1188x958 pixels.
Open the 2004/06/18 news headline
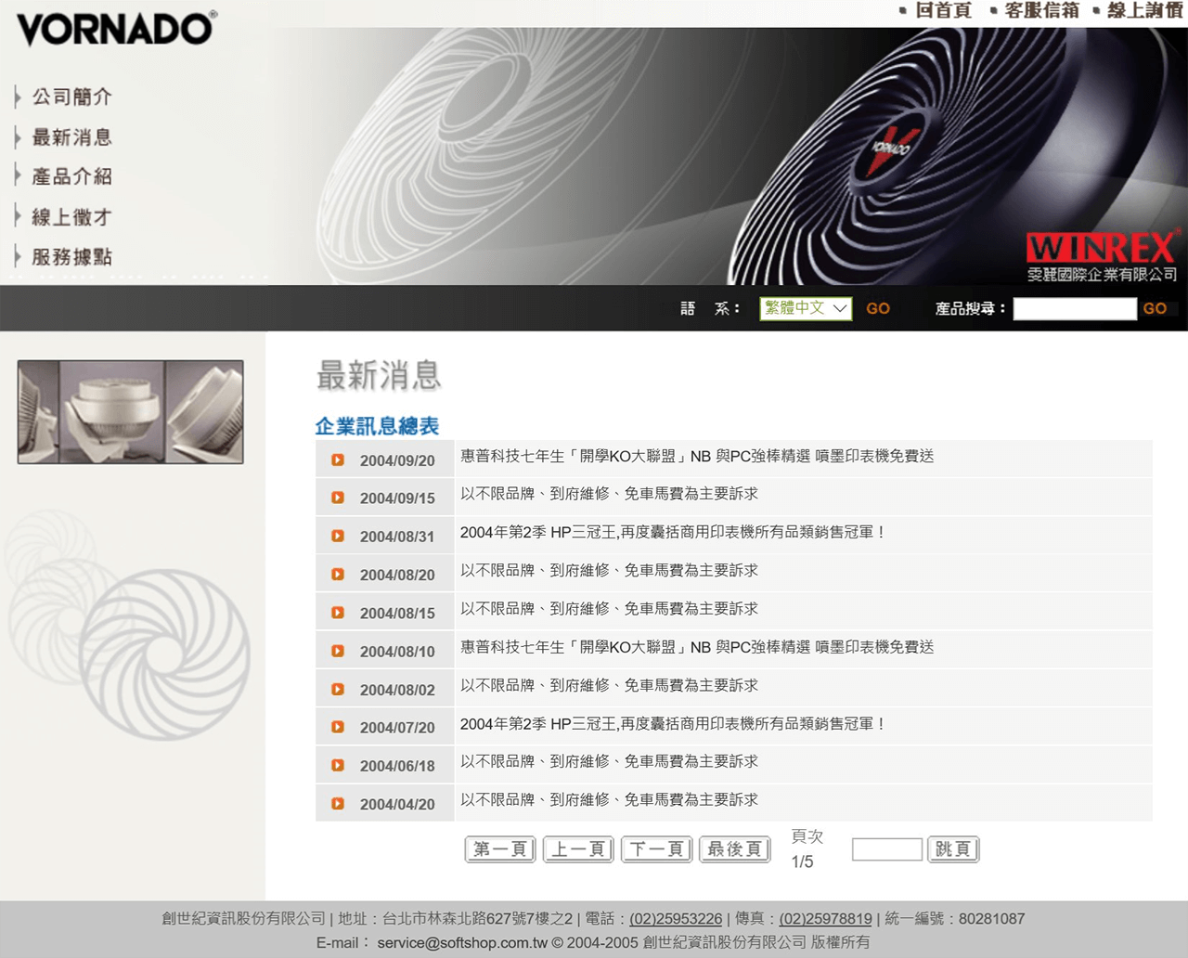609,761
